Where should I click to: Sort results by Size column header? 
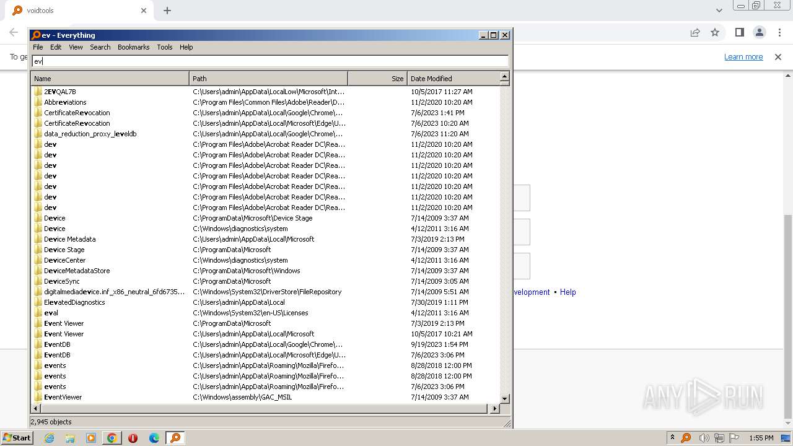point(377,79)
